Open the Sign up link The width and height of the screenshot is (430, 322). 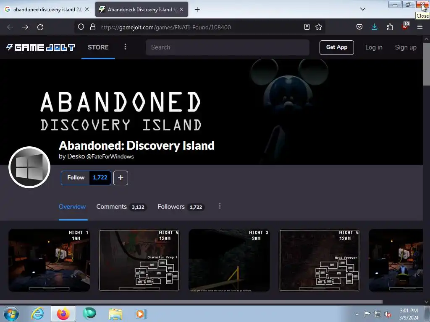pyautogui.click(x=406, y=47)
